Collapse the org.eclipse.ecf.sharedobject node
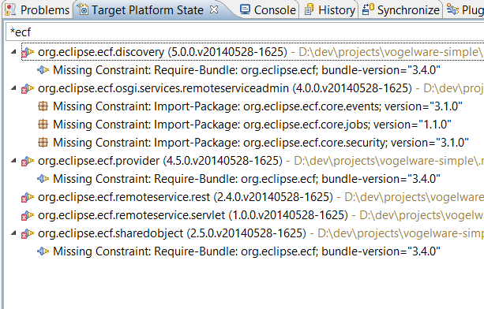This screenshot has width=484, height=309. (x=13, y=233)
